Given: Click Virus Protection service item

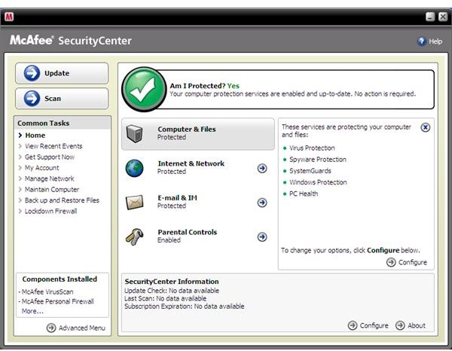Looking at the screenshot, I should [312, 148].
